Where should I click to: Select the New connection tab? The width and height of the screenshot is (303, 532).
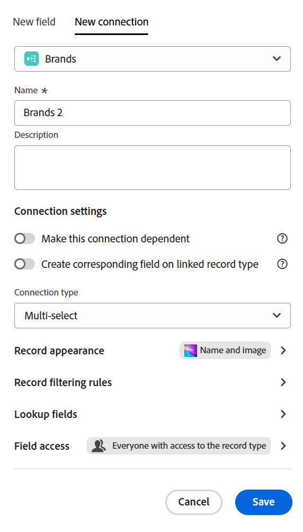112,22
